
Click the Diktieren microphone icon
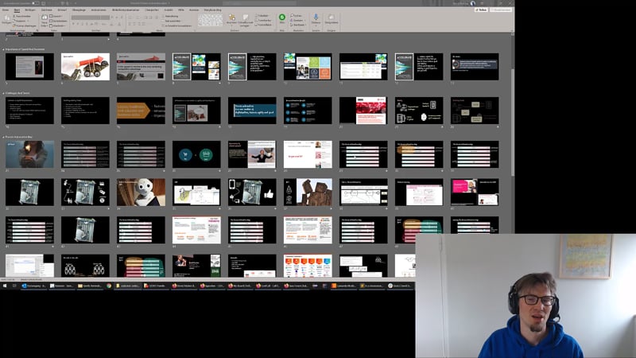[x=316, y=19]
